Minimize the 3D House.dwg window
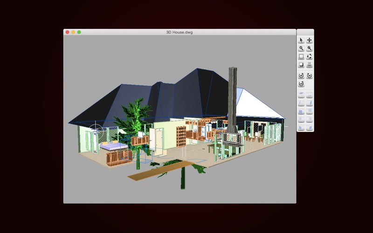The image size is (373, 233). point(73,32)
